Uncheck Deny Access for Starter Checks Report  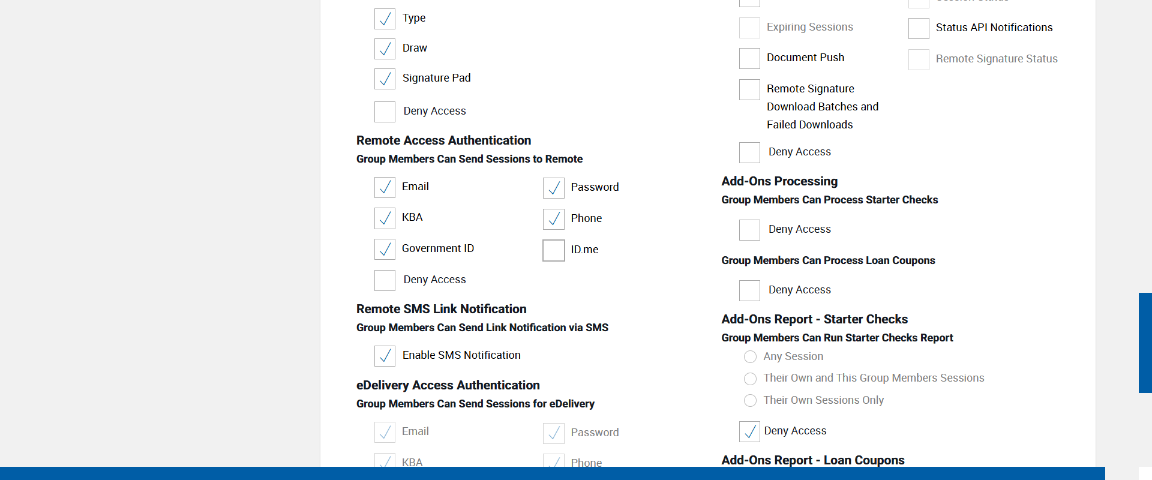[749, 431]
